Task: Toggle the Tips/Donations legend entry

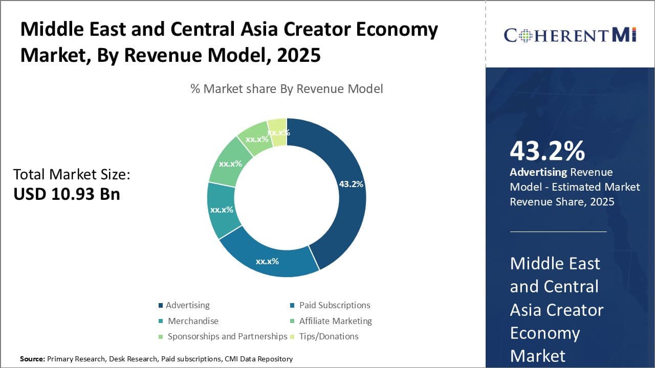Action: [x=329, y=336]
